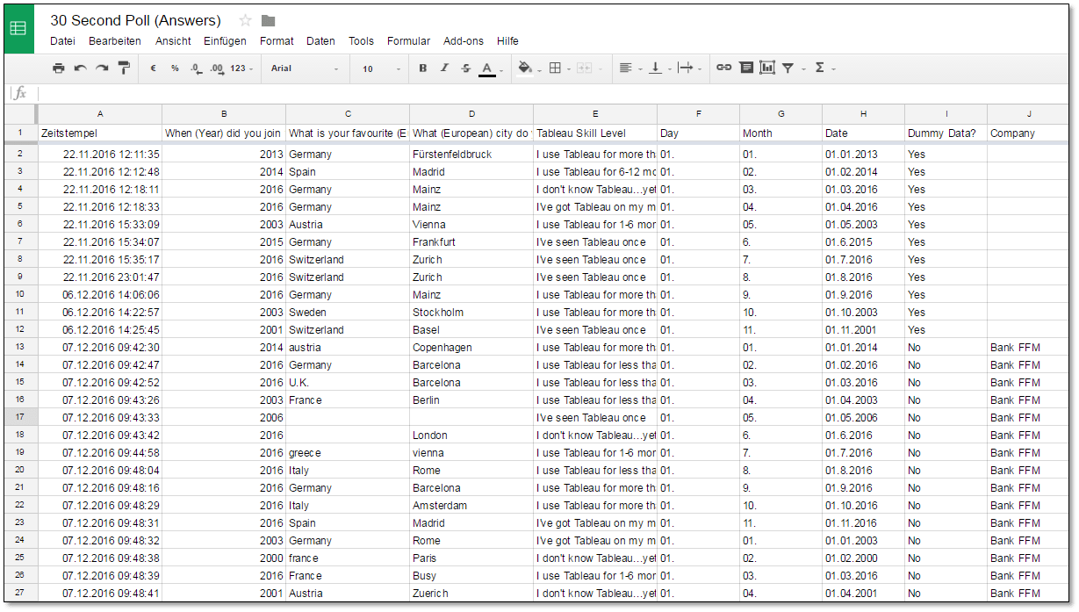Open the Format menu
The image size is (1079, 612).
coord(277,41)
